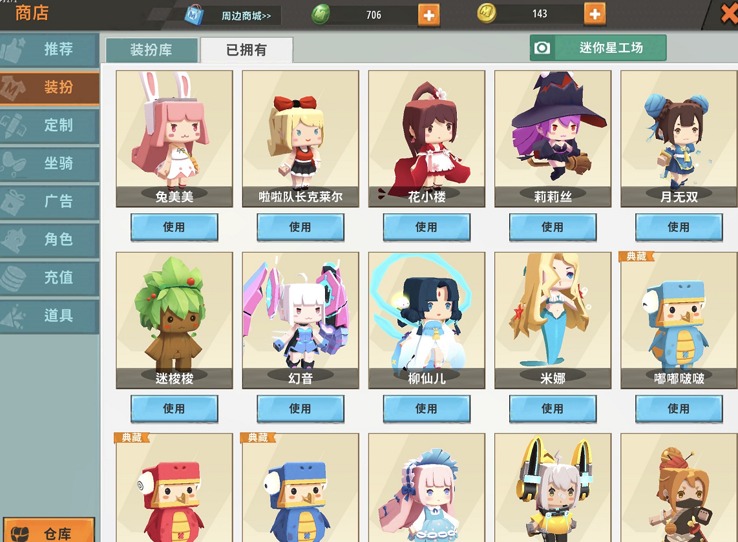Open the 周边商城>> link
The height and width of the screenshot is (542, 738).
tap(246, 16)
